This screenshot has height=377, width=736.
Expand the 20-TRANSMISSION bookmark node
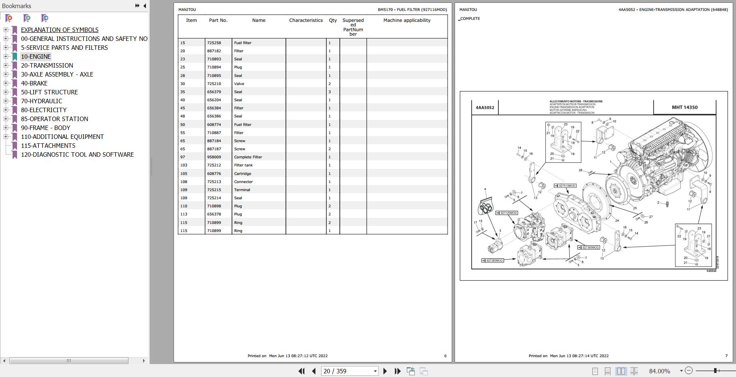click(x=6, y=65)
